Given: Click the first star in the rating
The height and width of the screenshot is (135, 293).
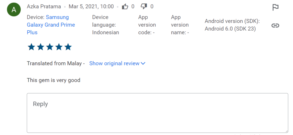Looking at the screenshot, I should pos(31,47).
